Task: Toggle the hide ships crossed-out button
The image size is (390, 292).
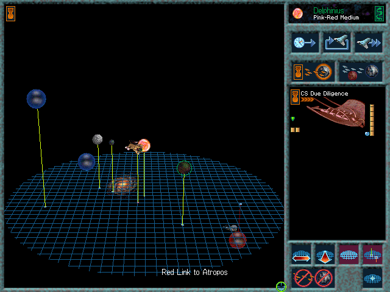Action: [x=303, y=278]
